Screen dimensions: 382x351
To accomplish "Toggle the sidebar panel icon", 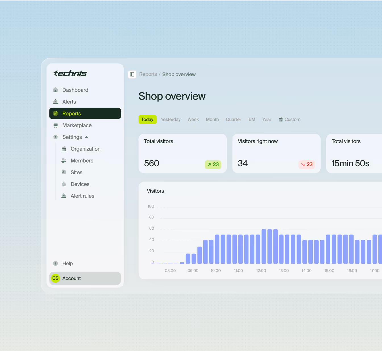I will pyautogui.click(x=132, y=74).
